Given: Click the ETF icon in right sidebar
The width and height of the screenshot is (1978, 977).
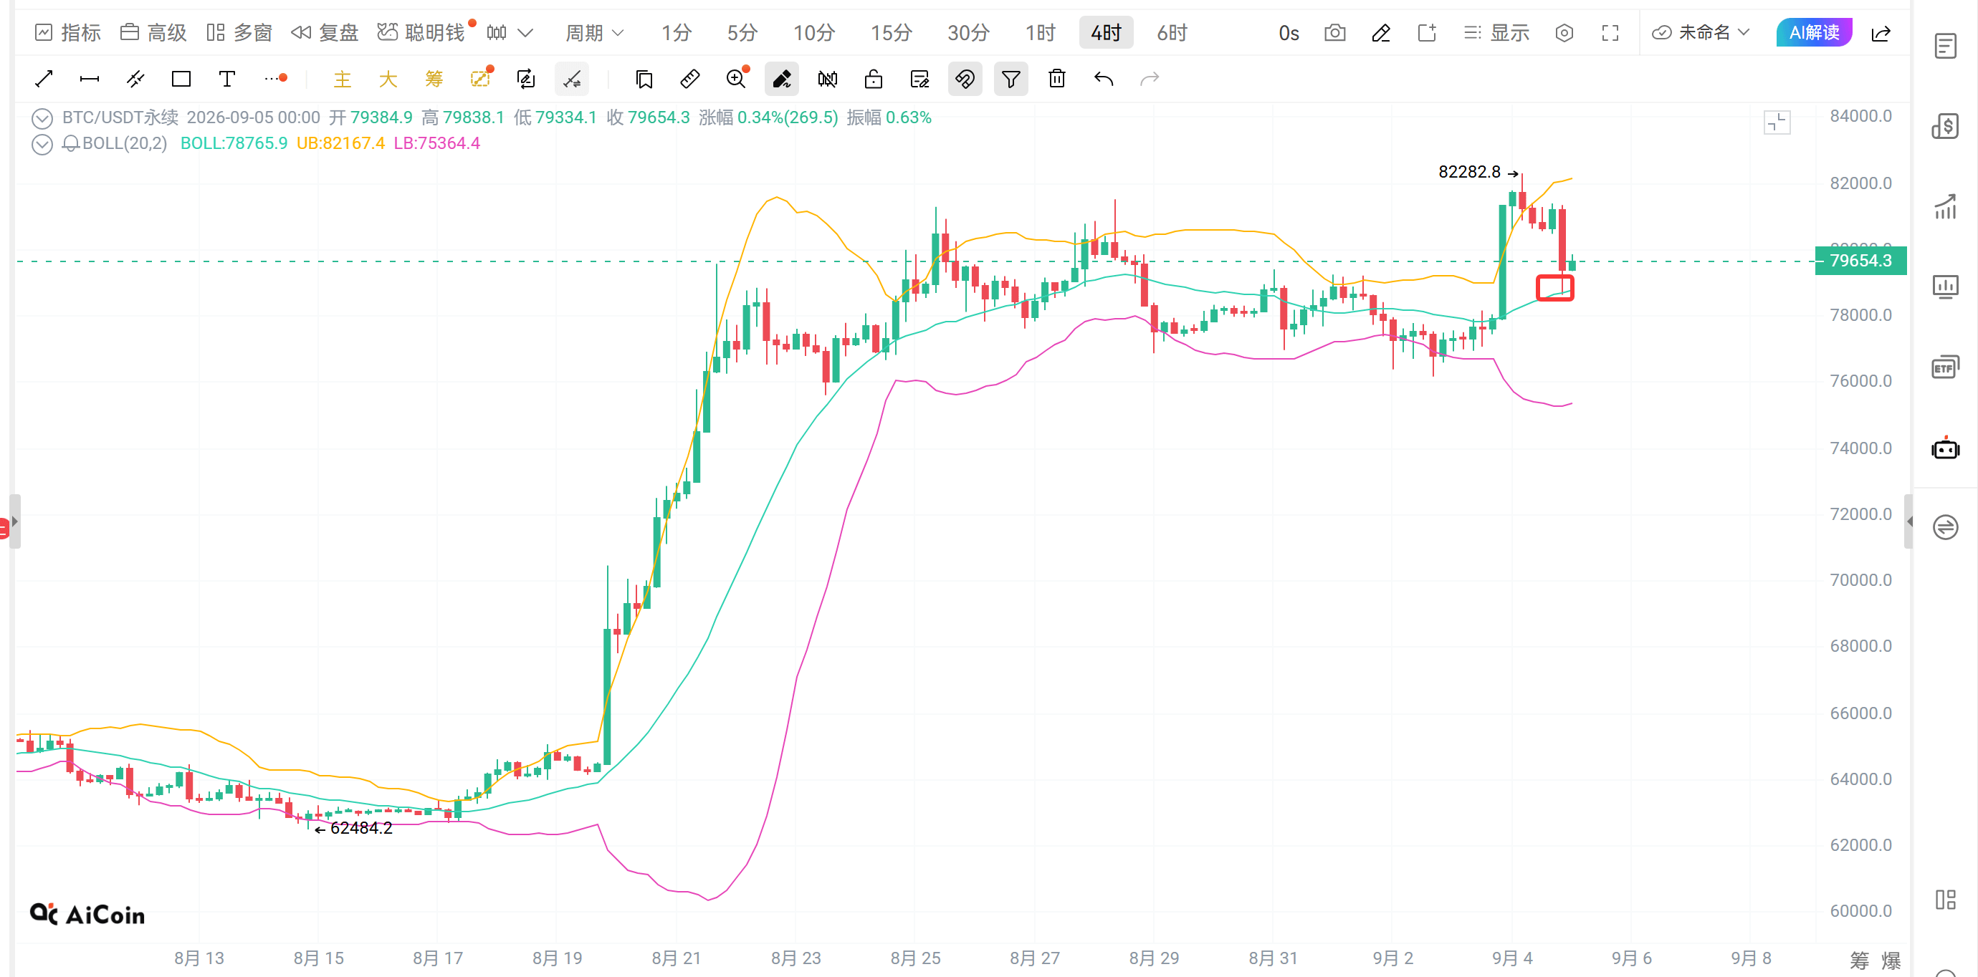Looking at the screenshot, I should point(1945,367).
